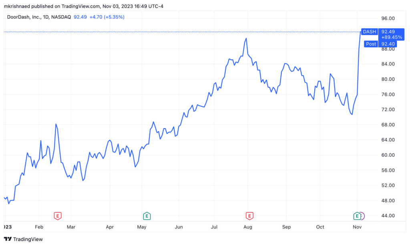
Task: Click the green earnings marker in May
Action: [x=147, y=216]
